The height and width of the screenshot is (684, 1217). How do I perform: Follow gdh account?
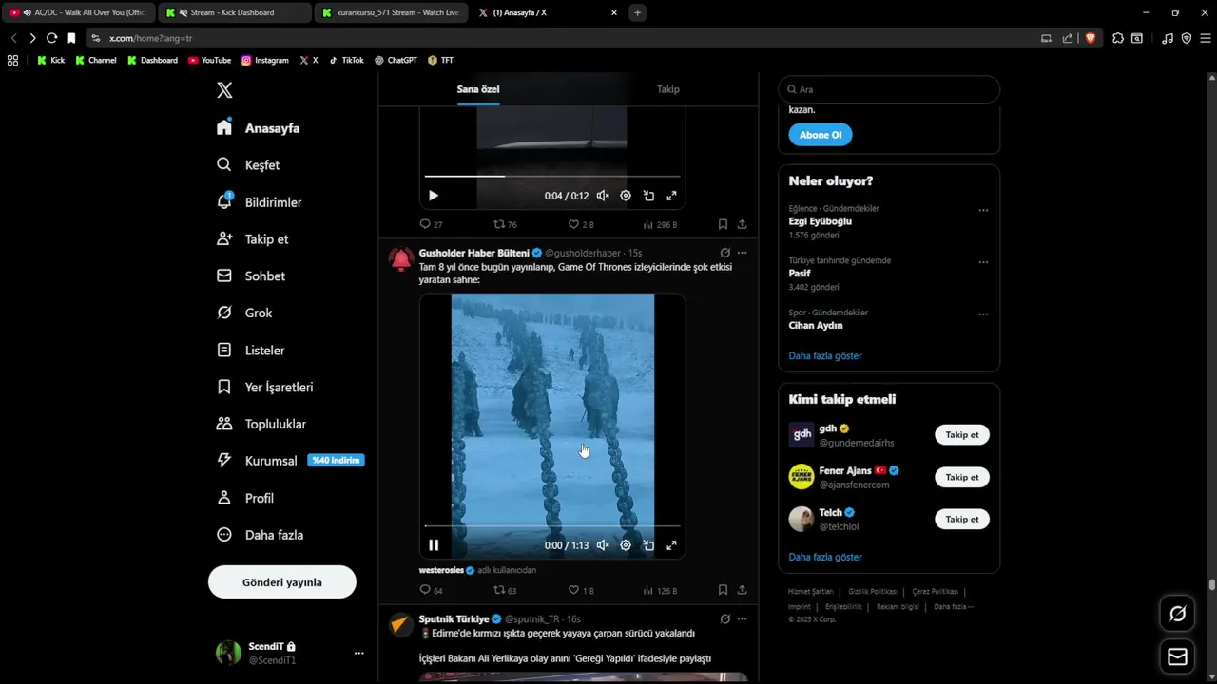[962, 435]
